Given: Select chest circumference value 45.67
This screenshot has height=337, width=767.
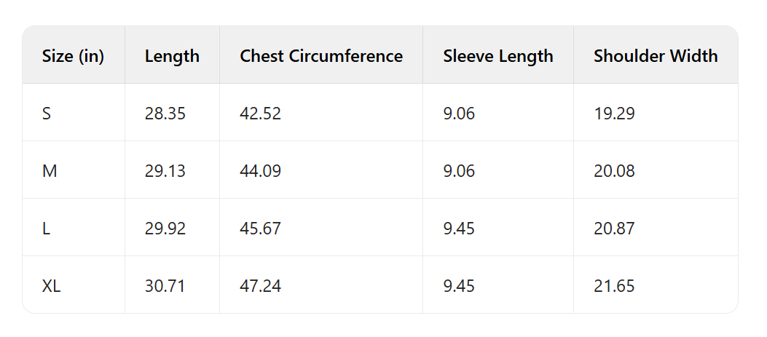Looking at the screenshot, I should pos(260,229).
